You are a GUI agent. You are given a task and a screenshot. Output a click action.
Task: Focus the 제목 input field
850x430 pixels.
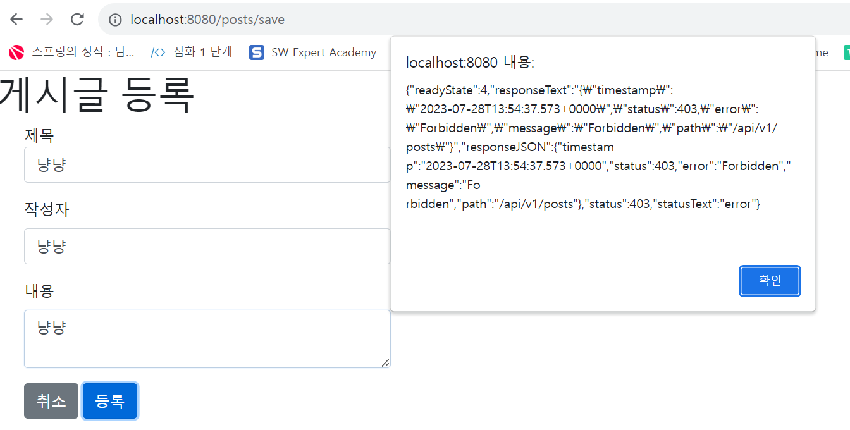207,165
